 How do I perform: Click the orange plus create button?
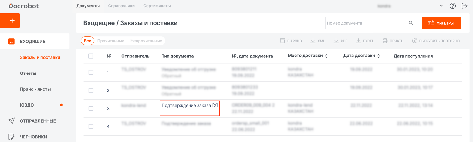(12, 21)
